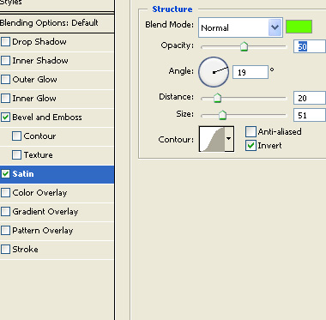Viewport: 326px width, 320px height.
Task: Tick the Inner Glow checkbox
Action: (5, 99)
